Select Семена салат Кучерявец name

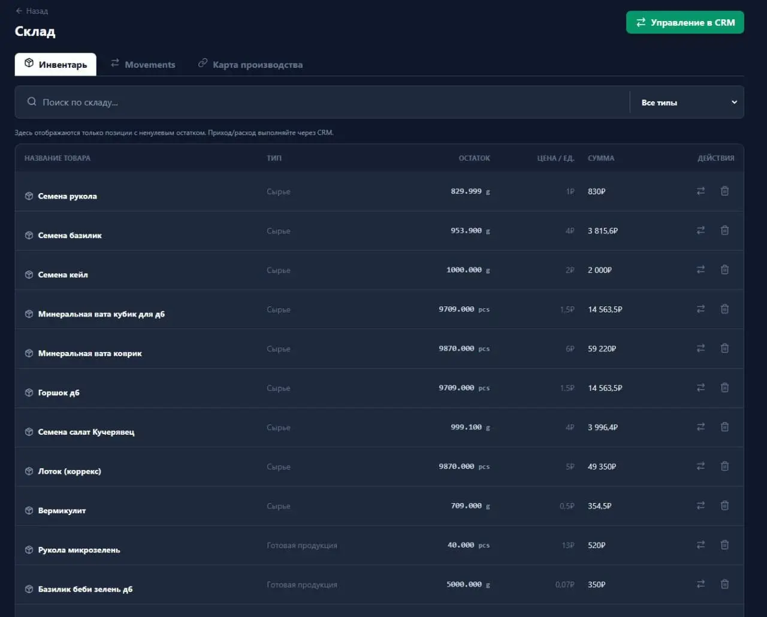[x=86, y=432]
